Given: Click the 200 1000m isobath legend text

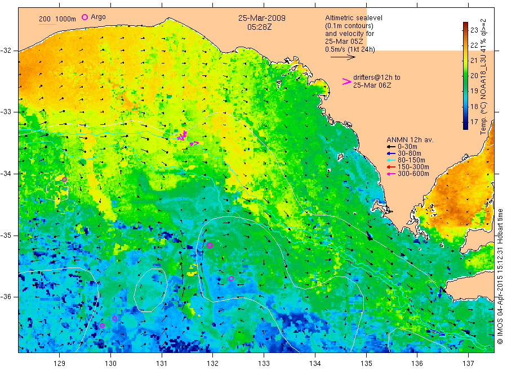Looking at the screenshot, I should (x=57, y=19).
